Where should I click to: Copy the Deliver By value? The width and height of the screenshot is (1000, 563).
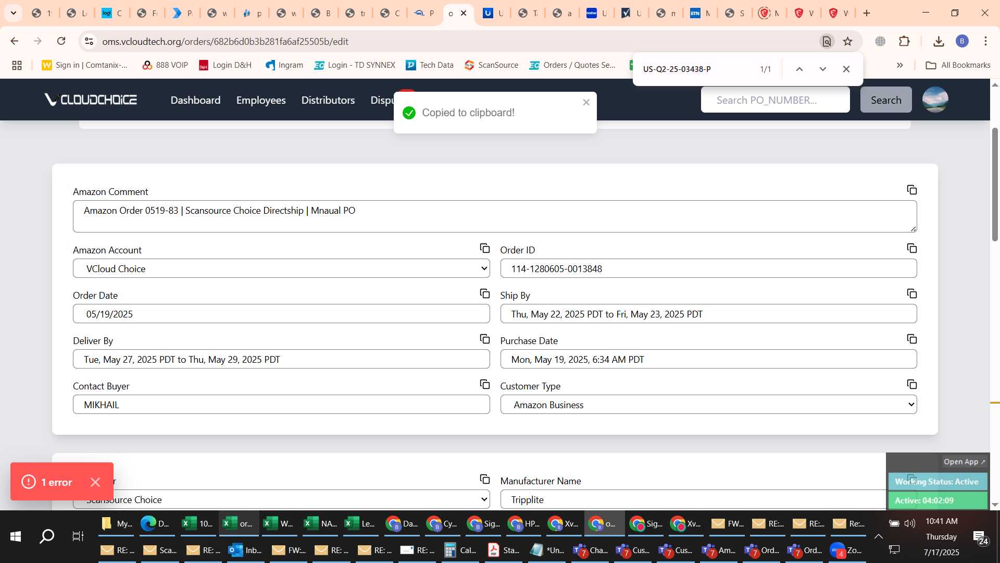click(484, 339)
